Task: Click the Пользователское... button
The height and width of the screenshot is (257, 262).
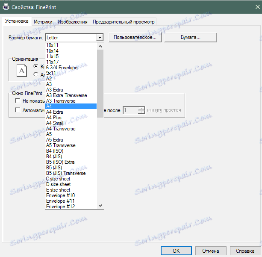Action: point(135,37)
